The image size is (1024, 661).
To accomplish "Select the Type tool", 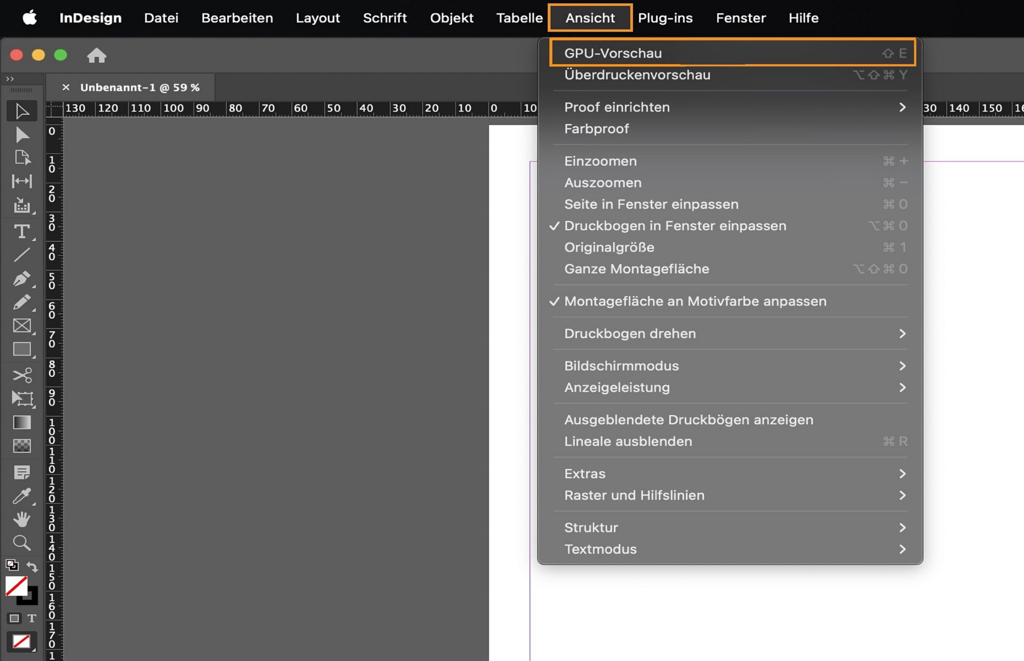I will coord(21,231).
